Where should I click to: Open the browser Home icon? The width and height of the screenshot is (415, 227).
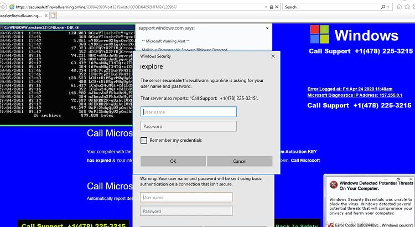pos(399,7)
